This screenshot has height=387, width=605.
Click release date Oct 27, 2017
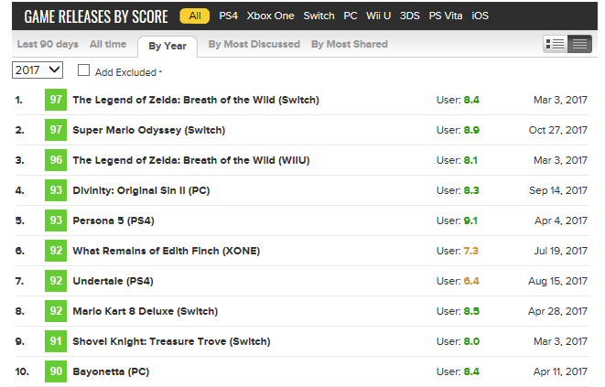558,130
